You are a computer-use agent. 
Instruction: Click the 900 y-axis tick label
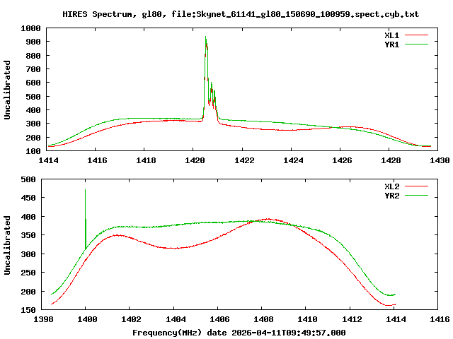33,42
